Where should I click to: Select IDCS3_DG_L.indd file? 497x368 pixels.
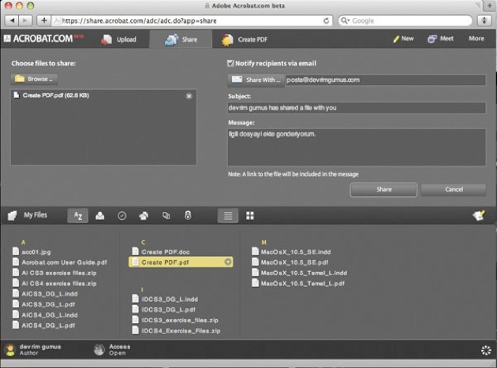(x=170, y=299)
